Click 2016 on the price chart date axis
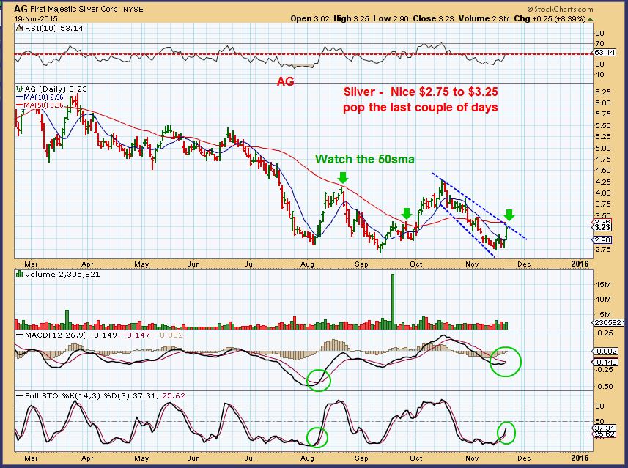The height and width of the screenshot is (468, 628). coord(580,264)
